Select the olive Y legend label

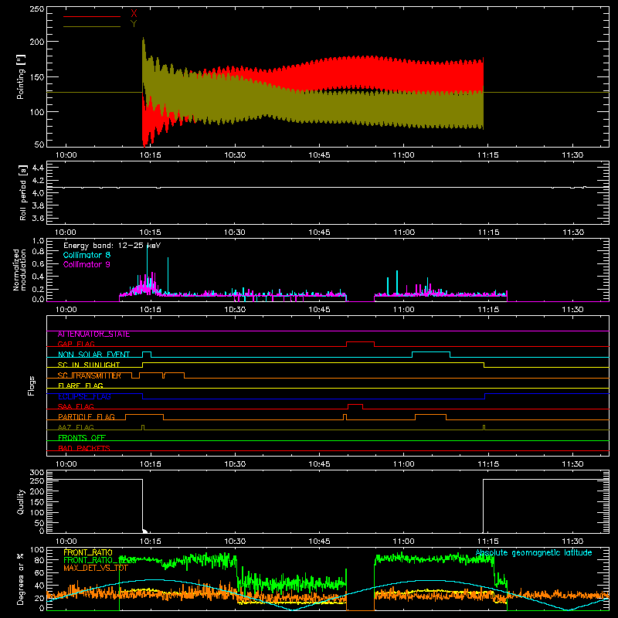tap(134, 24)
